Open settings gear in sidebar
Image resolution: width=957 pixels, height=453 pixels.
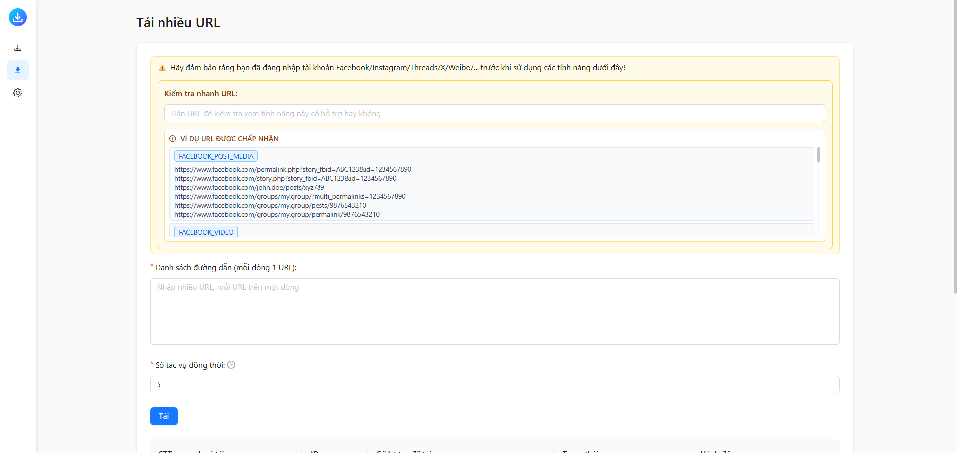pos(18,93)
